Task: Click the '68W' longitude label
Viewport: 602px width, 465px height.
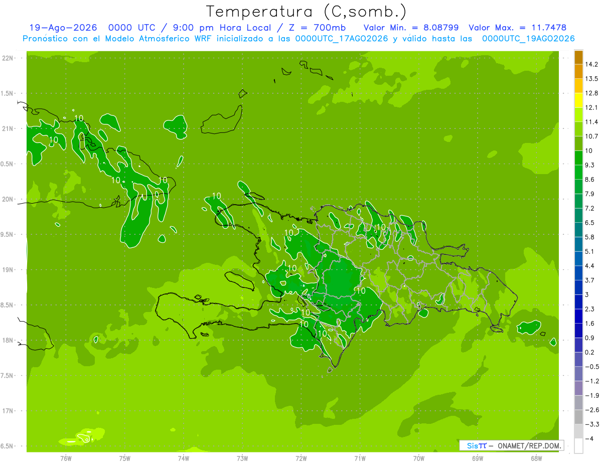Action: tap(536, 458)
